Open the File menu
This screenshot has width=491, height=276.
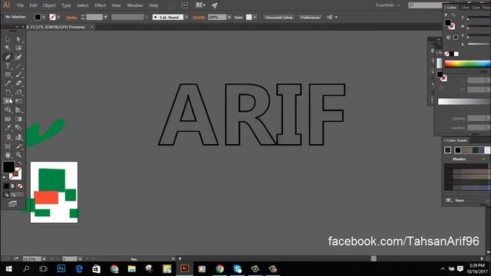coord(20,5)
